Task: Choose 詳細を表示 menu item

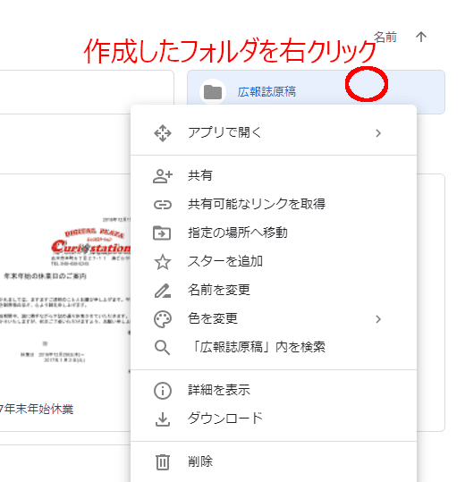Action: tap(274, 390)
